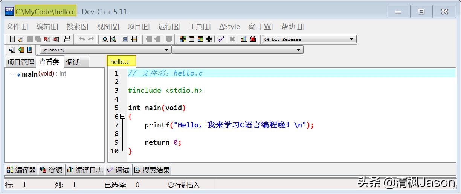Open the empty function list dropdown
The height and width of the screenshot is (194, 461).
click(238, 50)
